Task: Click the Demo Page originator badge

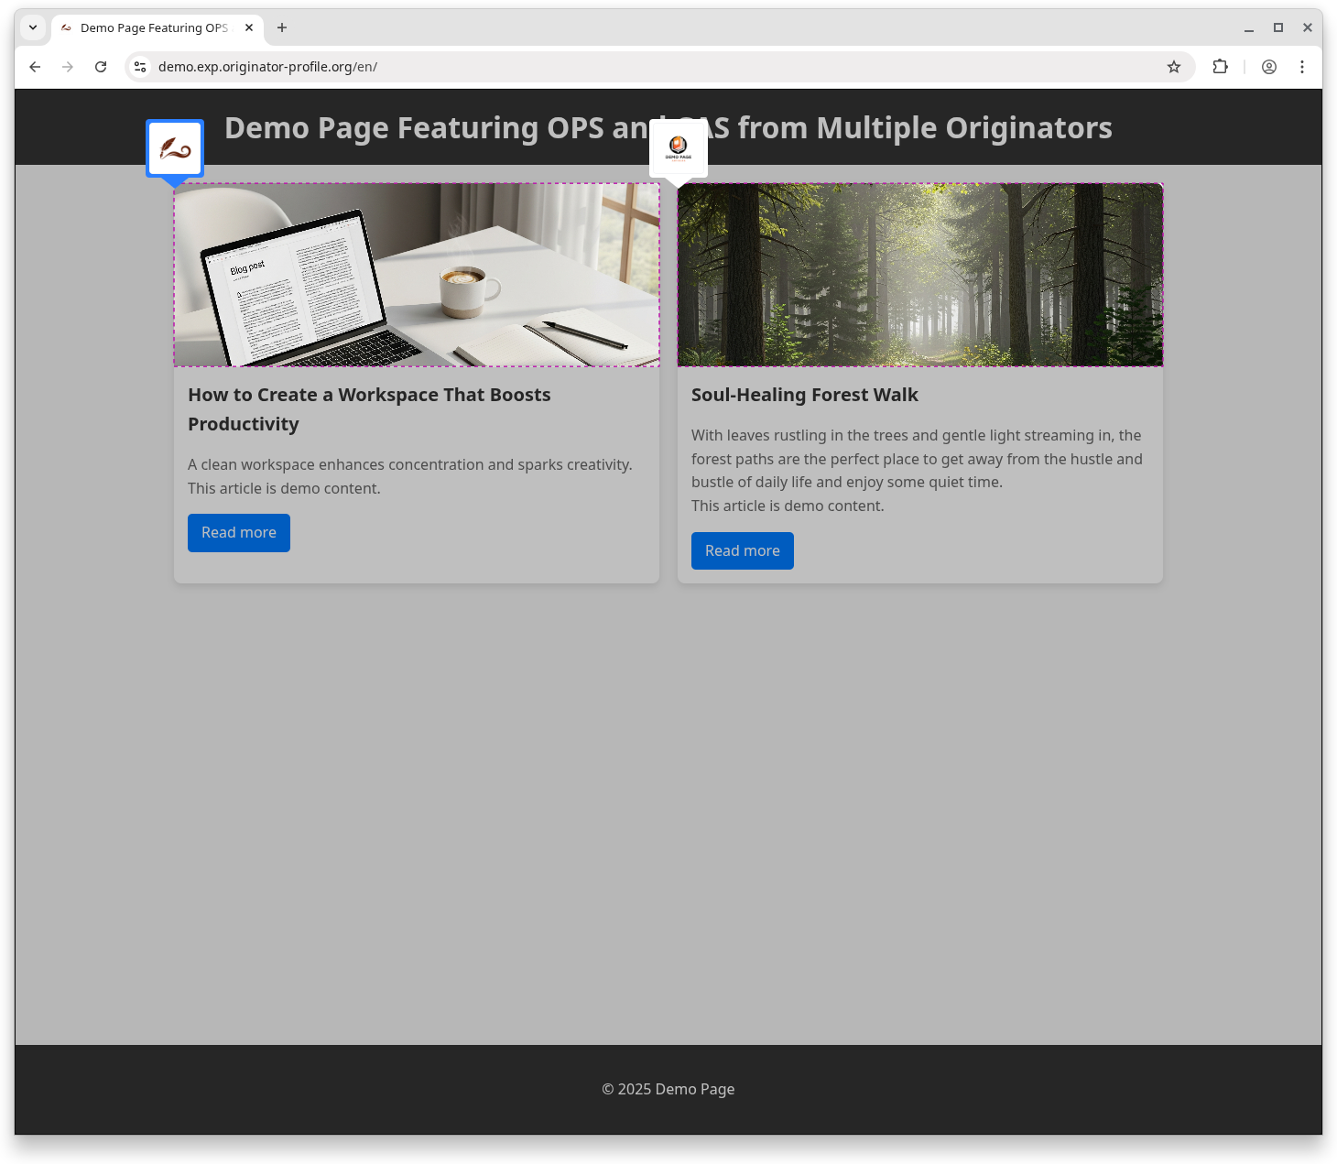Action: point(678,148)
